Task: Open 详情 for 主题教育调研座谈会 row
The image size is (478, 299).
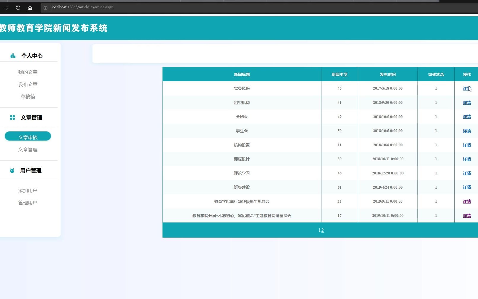Action: tap(467, 216)
